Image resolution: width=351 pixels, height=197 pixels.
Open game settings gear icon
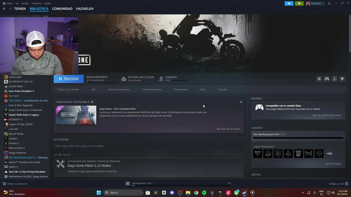(x=319, y=79)
